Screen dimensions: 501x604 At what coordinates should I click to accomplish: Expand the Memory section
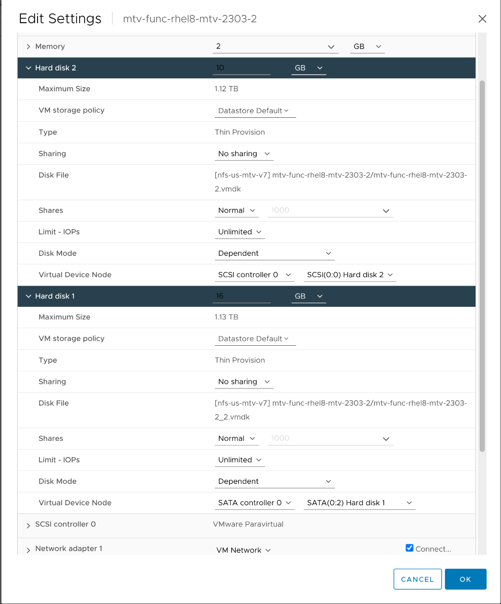[29, 46]
